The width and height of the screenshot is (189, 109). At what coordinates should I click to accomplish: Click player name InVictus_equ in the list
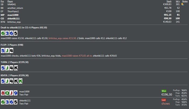15,22
